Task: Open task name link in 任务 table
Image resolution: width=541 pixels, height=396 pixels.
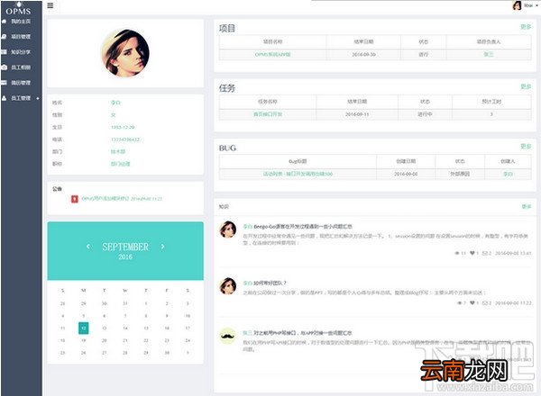Action: tap(268, 114)
